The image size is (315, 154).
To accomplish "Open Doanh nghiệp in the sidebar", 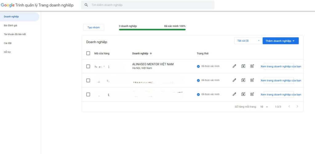I will pos(20,17).
